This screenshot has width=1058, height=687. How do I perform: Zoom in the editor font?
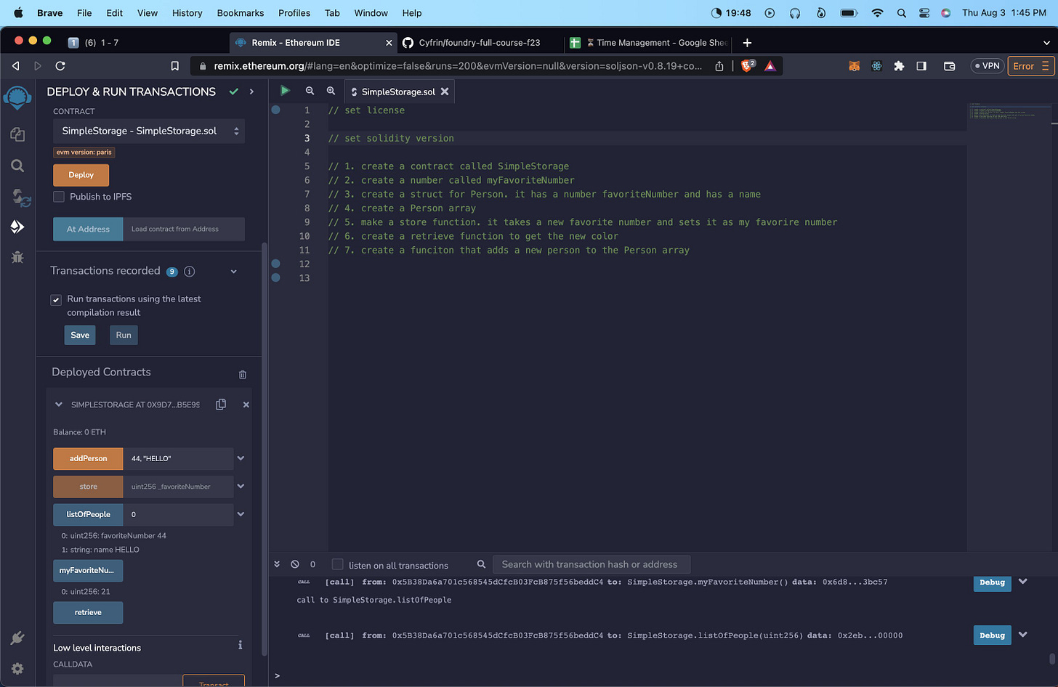[331, 91]
